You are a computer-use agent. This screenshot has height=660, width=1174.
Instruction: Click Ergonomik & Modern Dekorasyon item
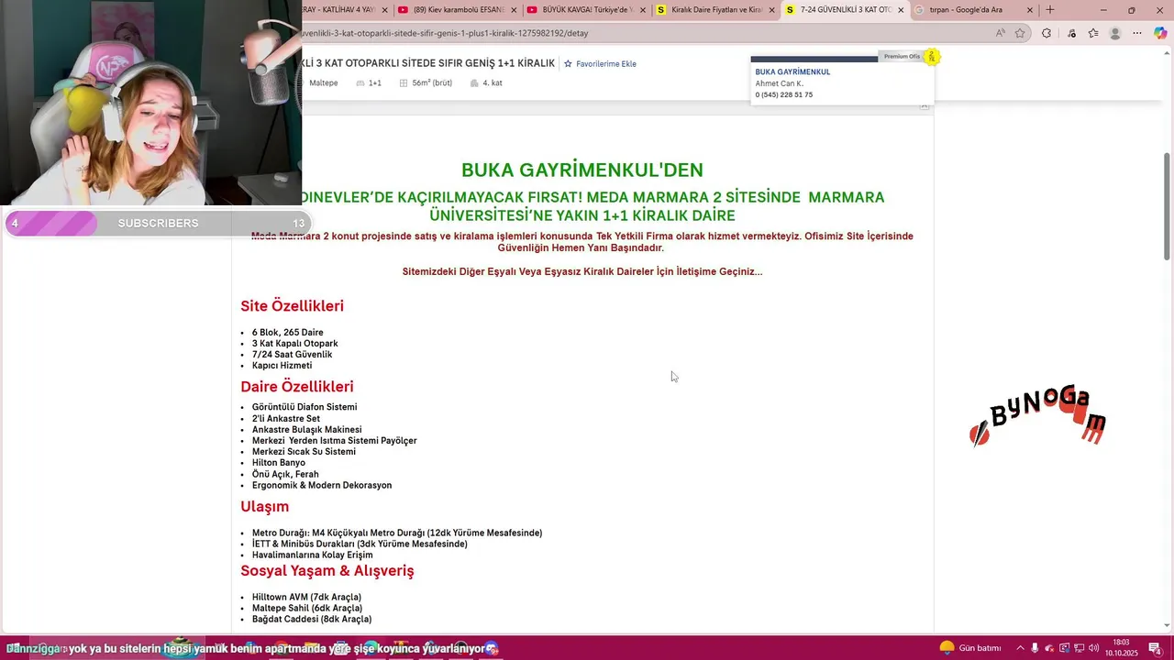click(x=322, y=486)
